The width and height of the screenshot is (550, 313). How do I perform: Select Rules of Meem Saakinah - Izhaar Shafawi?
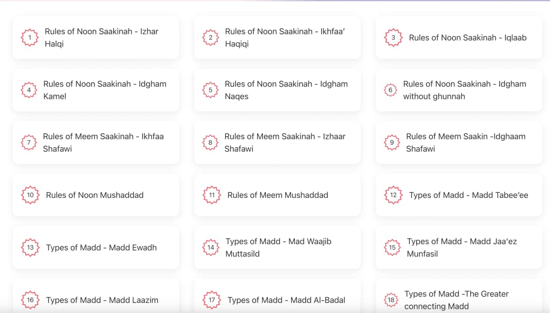point(285,143)
